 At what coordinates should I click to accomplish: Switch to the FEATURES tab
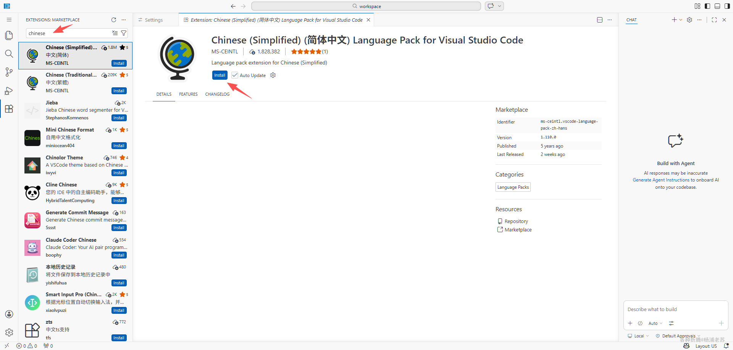pyautogui.click(x=188, y=94)
